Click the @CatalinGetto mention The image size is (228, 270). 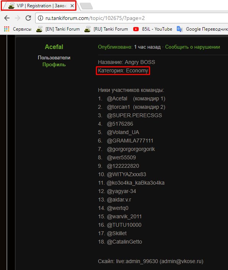124,242
